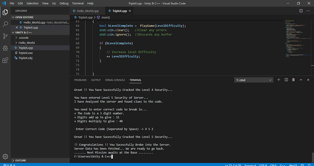Click the EXPLORER panel title
Image resolution: width=314 pixels, height=166 pixels.
tap(21, 11)
